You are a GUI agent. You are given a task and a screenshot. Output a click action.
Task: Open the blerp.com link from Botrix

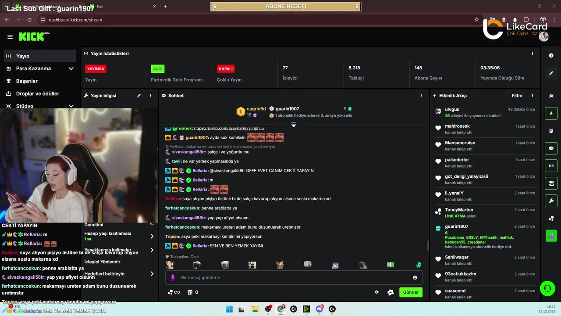pos(229,128)
